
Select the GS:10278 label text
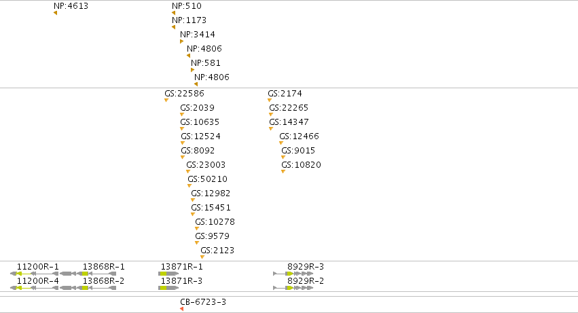click(x=215, y=222)
